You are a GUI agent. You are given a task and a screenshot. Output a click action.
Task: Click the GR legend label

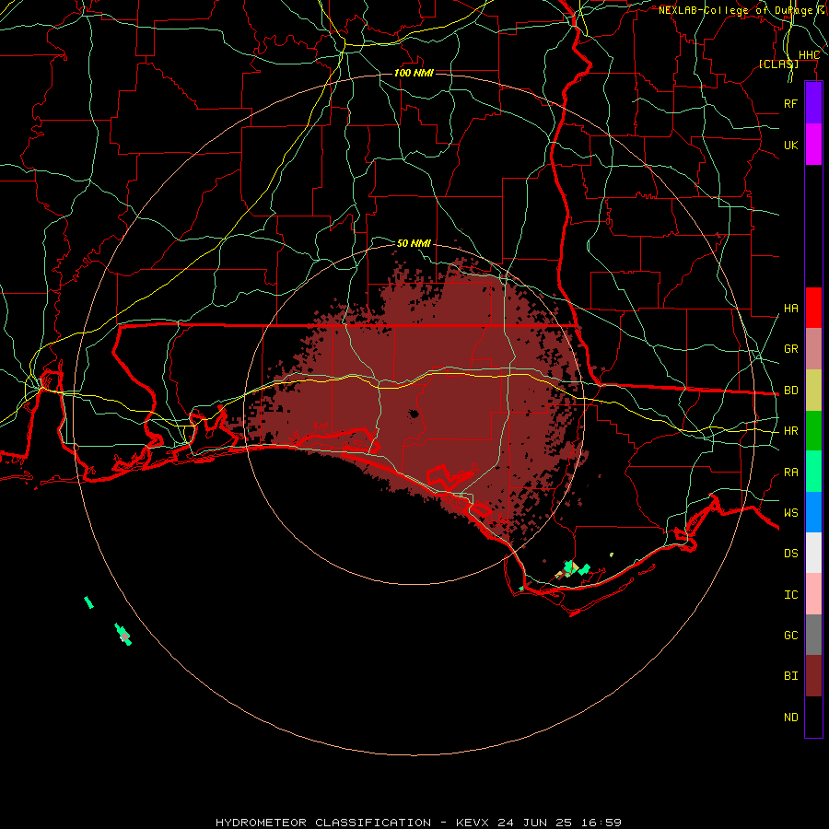[x=790, y=349]
